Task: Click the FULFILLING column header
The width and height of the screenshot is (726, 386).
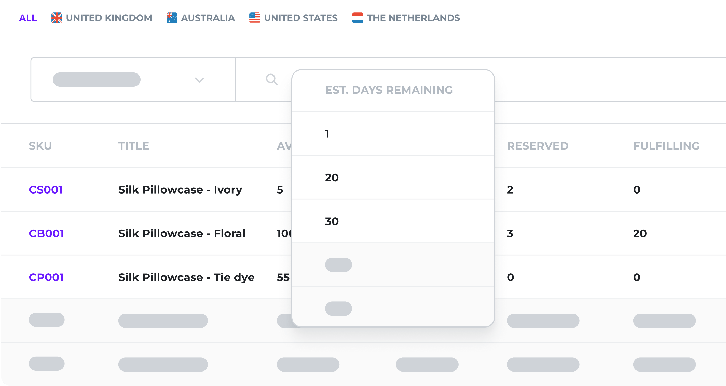Action: tap(666, 146)
